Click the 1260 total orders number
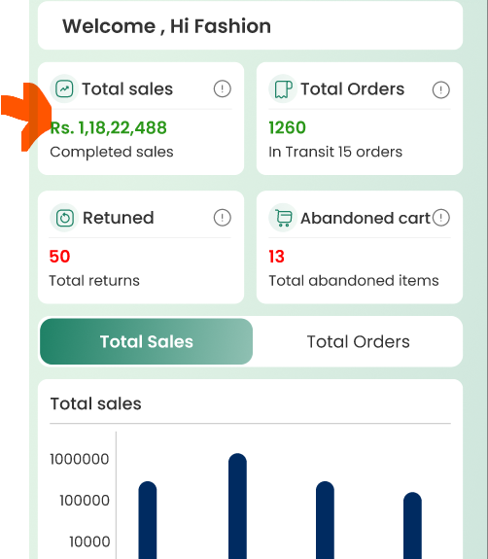This screenshot has width=488, height=559. [288, 127]
